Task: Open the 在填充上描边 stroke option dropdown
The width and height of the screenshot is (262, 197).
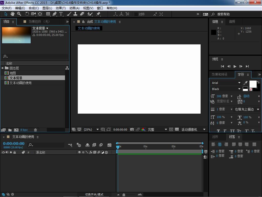Action: (x=247, y=109)
